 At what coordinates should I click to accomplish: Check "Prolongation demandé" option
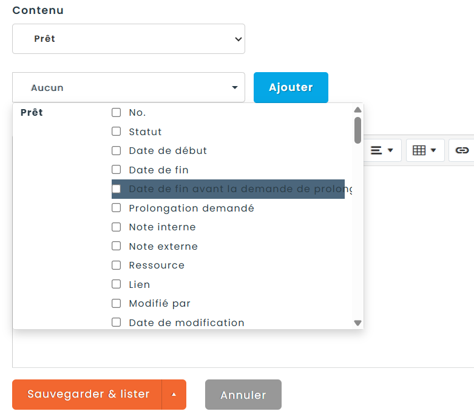tap(117, 208)
